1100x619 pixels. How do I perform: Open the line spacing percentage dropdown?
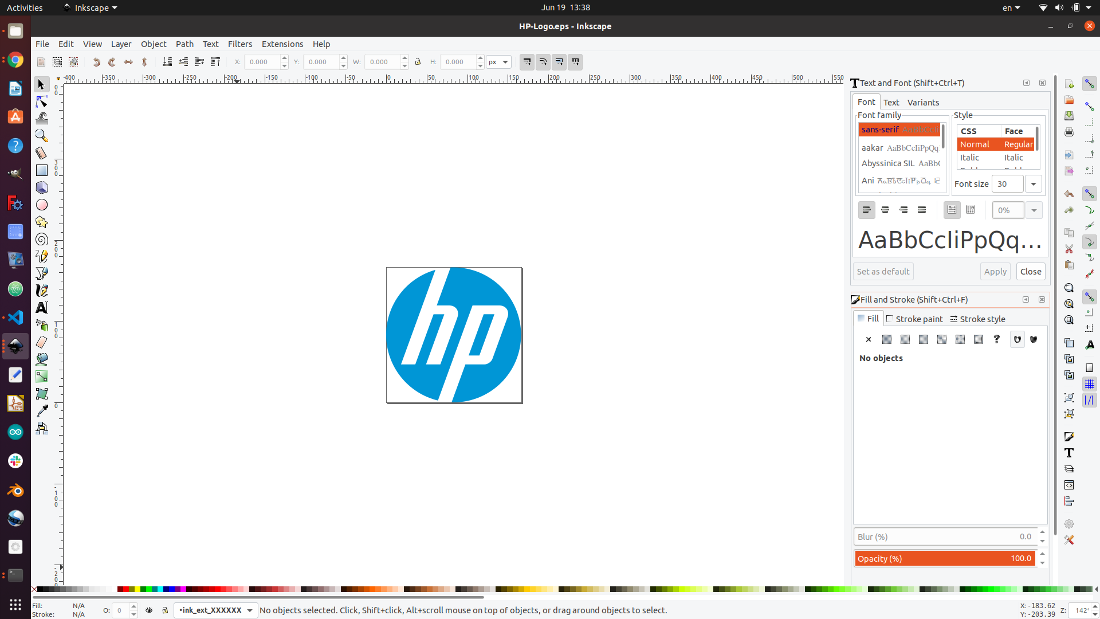point(1034,210)
